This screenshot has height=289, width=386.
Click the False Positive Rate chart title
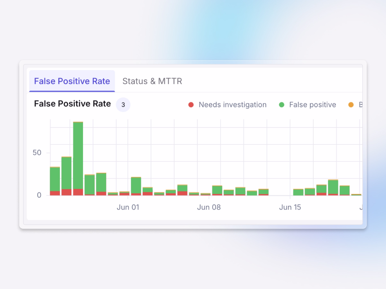72,104
